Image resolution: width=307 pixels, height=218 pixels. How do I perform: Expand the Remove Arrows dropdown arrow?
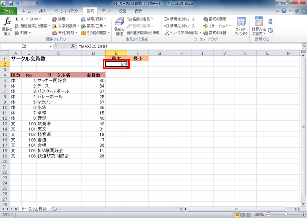pos(200,33)
